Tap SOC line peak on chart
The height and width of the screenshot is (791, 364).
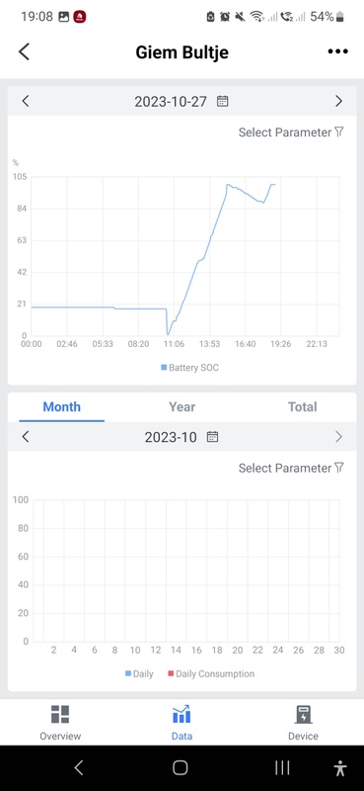[228, 185]
